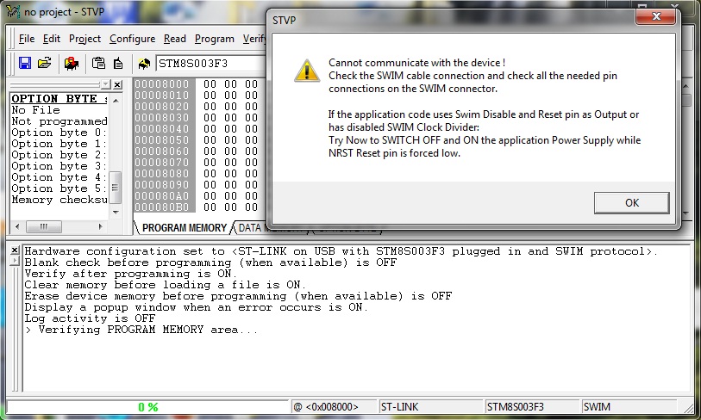Click the STM8S003F3 device selection box
The image size is (701, 420).
(211, 64)
